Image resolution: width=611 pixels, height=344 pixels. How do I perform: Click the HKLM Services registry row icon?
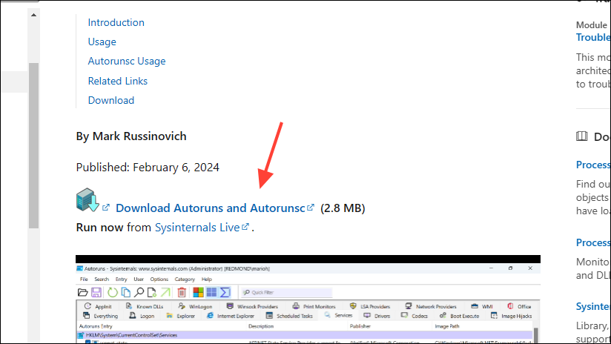[81, 335]
